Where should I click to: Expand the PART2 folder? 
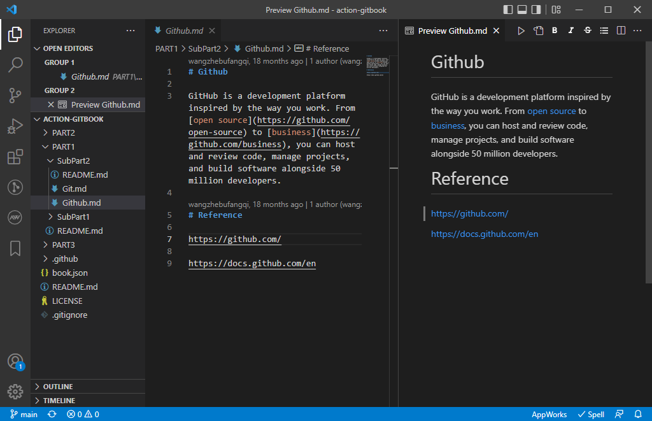tap(63, 132)
